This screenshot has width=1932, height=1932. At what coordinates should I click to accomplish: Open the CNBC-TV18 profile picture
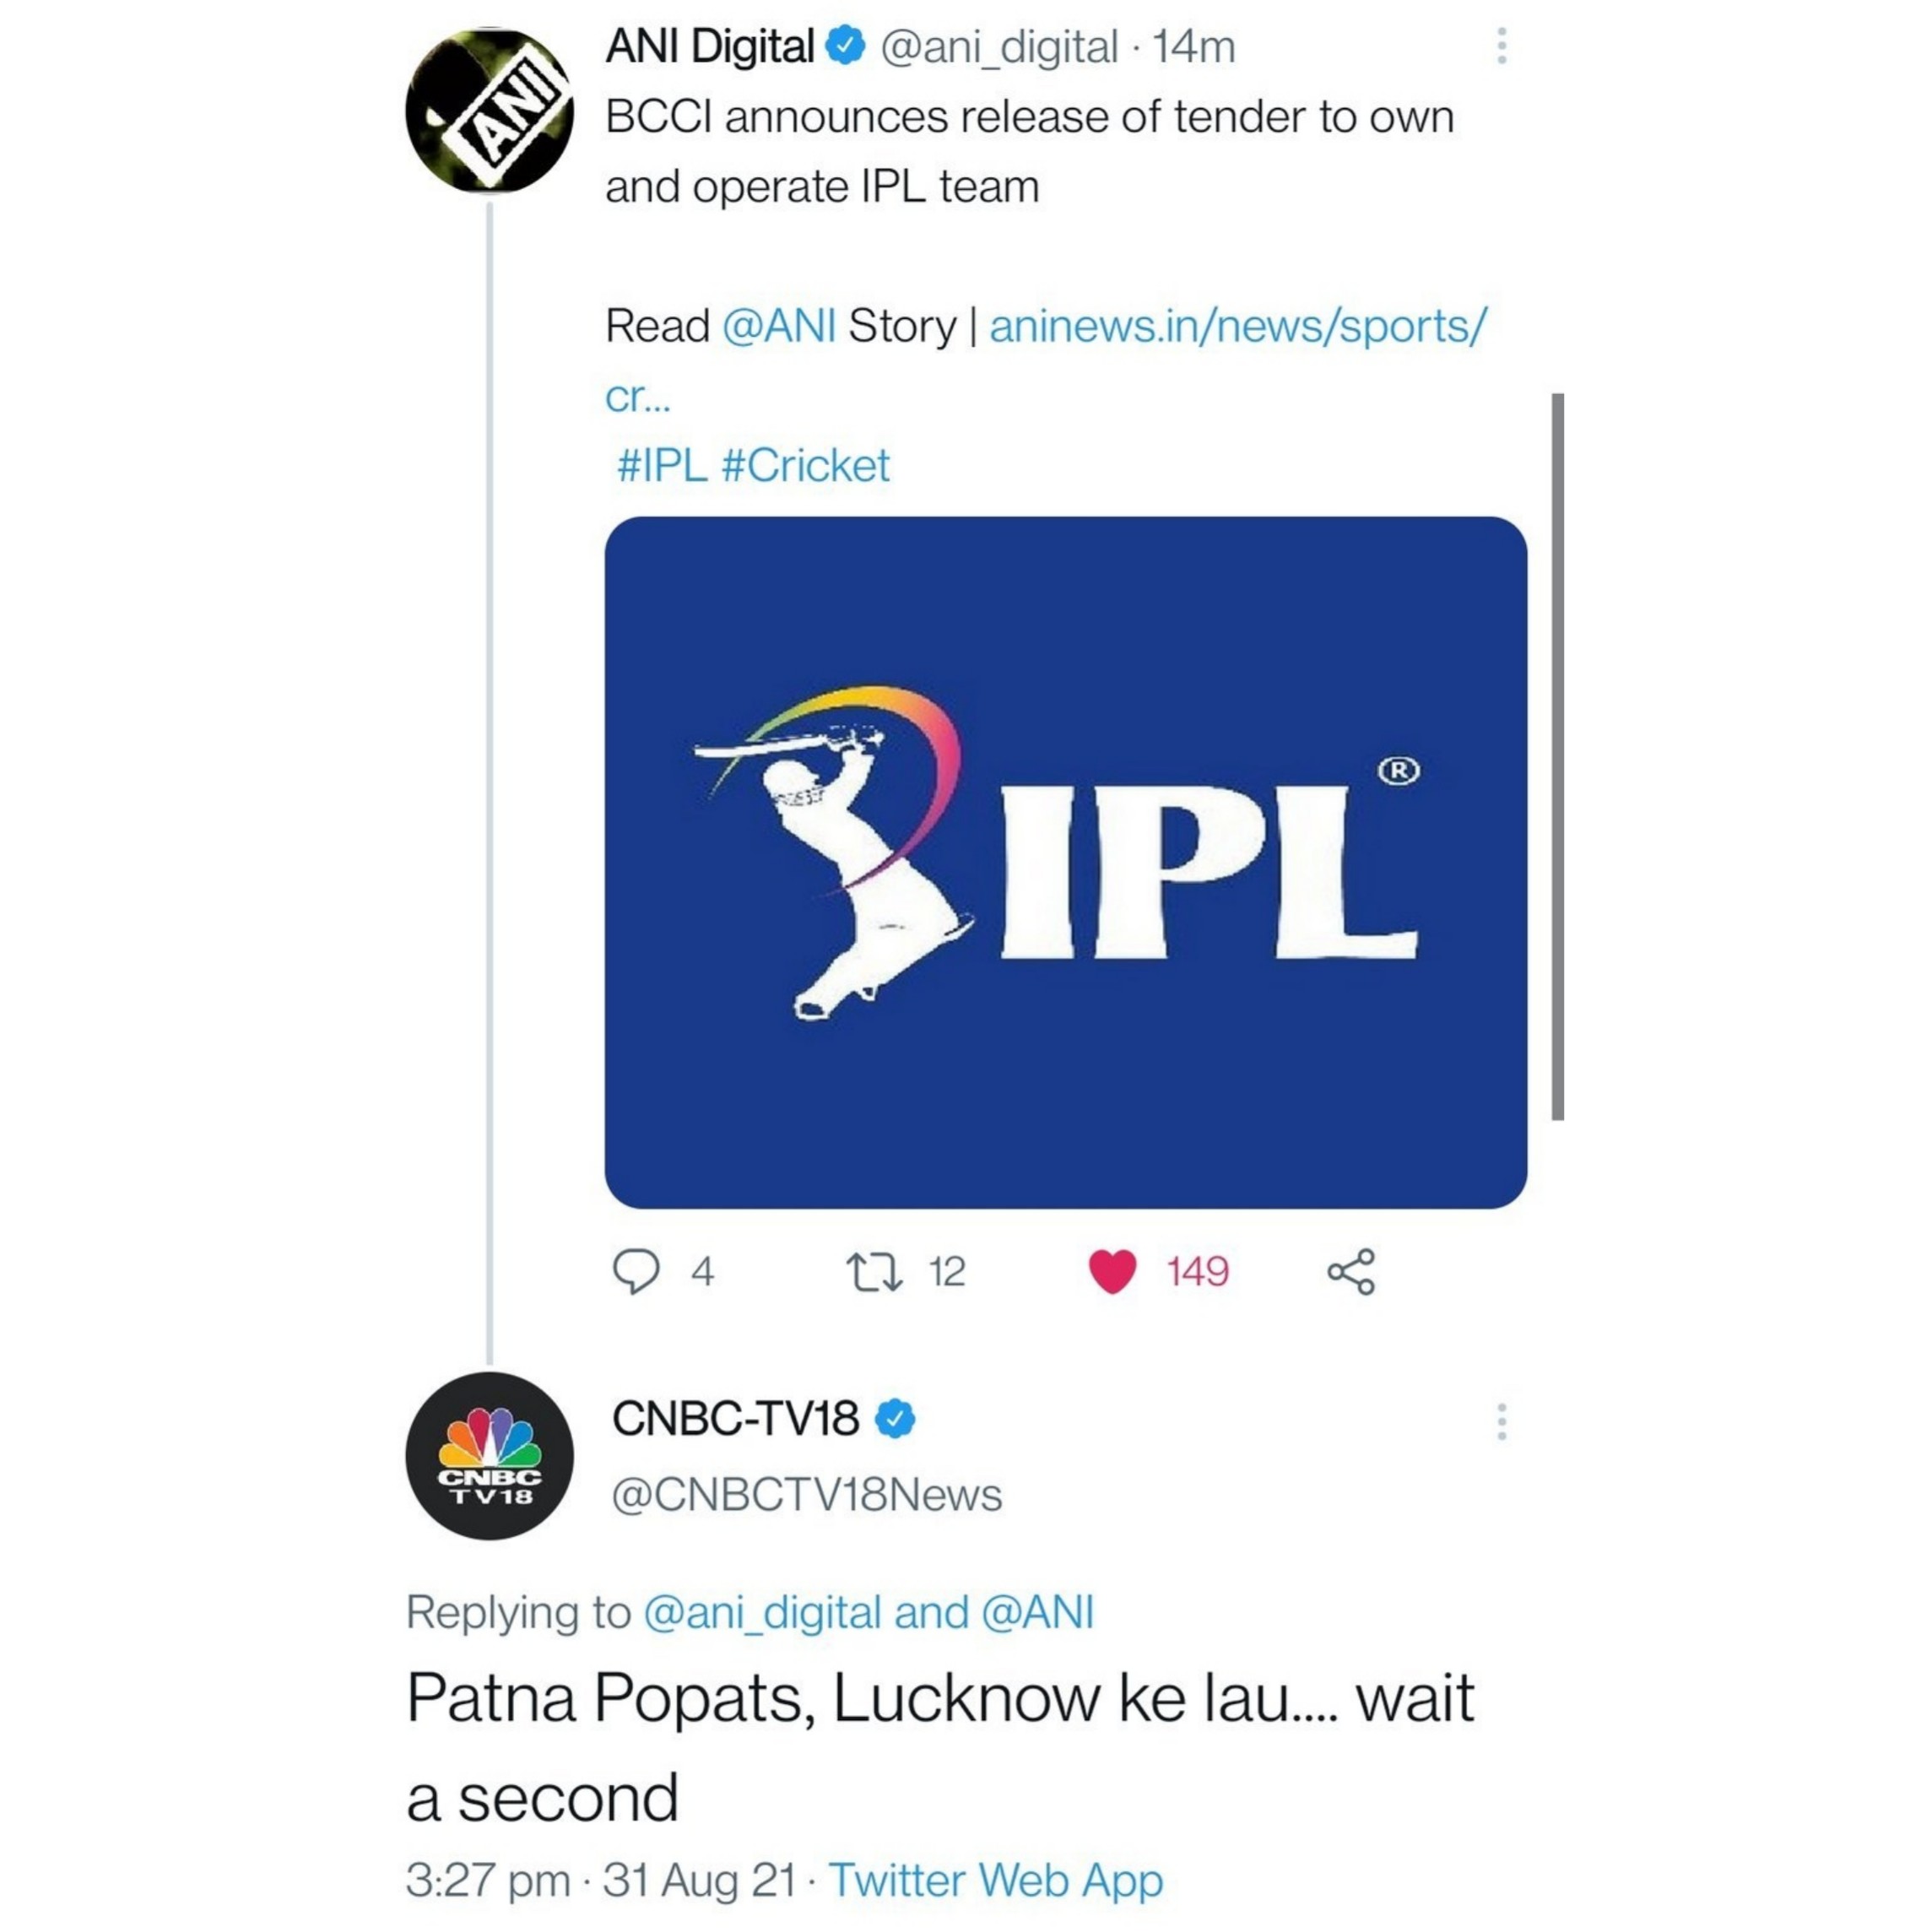pyautogui.click(x=489, y=1455)
